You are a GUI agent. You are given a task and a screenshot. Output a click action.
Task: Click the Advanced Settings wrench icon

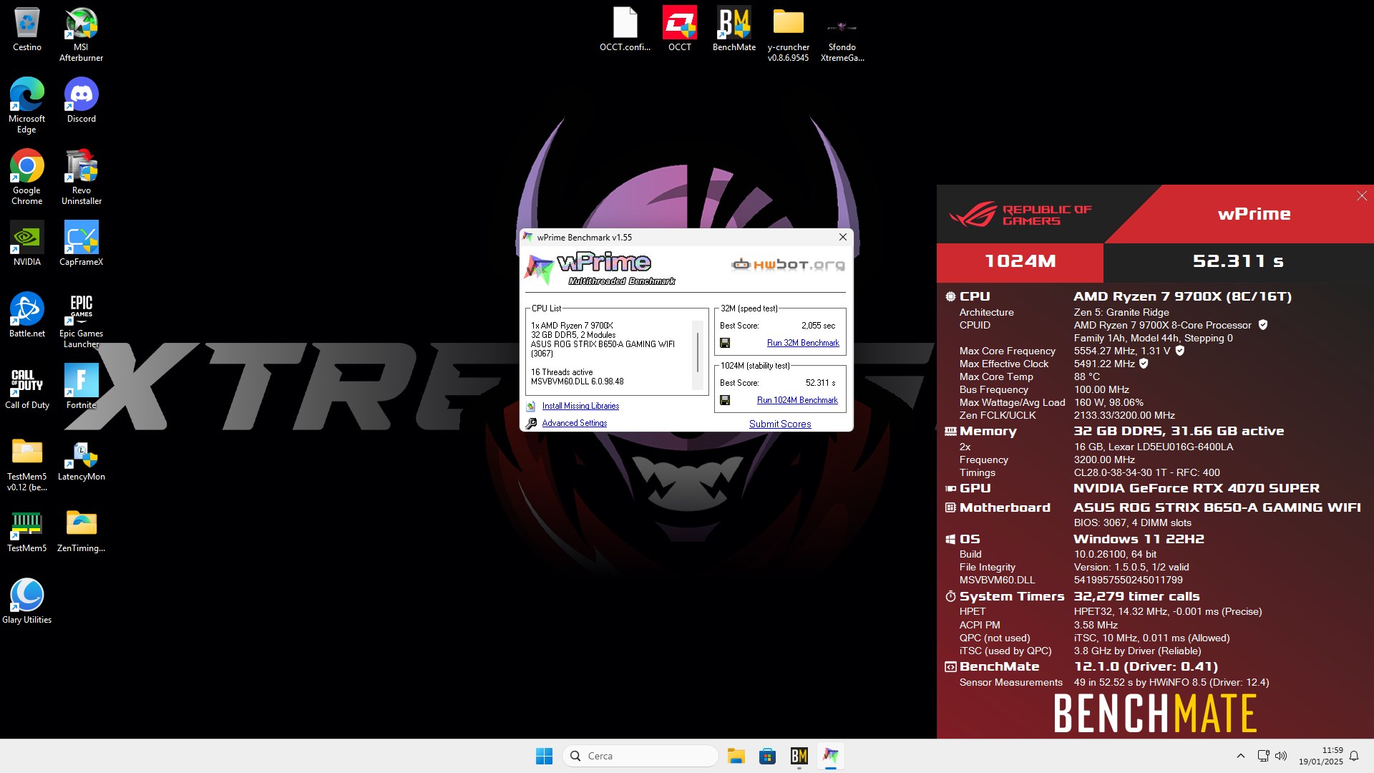point(531,423)
